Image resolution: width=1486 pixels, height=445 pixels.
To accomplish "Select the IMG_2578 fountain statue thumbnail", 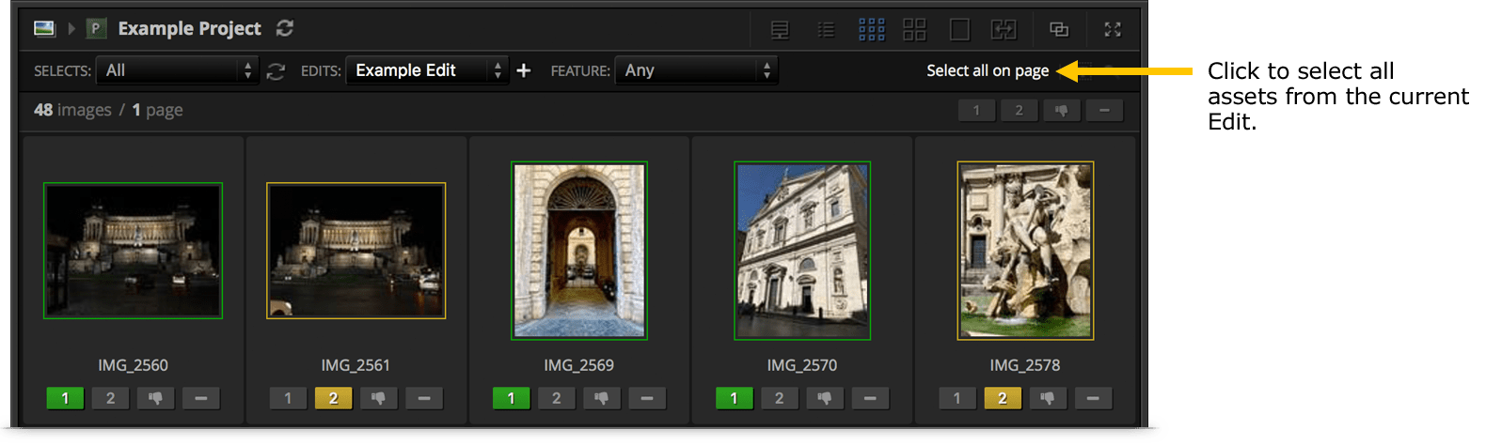I will coord(1025,251).
